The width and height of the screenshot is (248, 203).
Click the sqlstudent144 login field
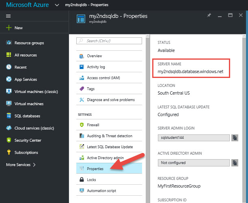(x=193, y=138)
